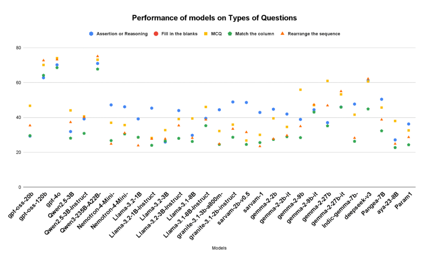Click the red Fill in the blanks legend marker
Screen dimensions: 429x264
[155, 34]
